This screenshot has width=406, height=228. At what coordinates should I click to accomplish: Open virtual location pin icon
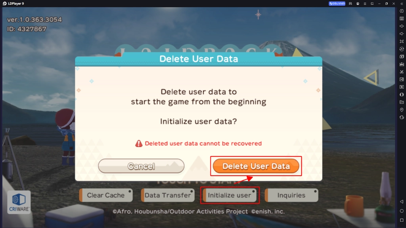(x=402, y=110)
